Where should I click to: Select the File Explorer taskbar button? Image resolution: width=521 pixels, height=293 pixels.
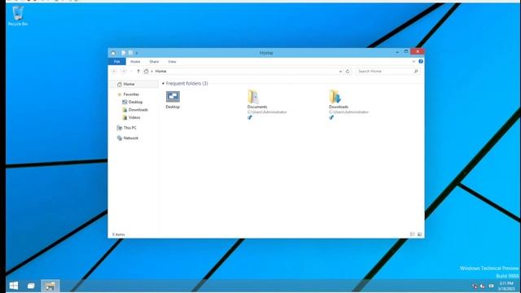pyautogui.click(x=50, y=286)
